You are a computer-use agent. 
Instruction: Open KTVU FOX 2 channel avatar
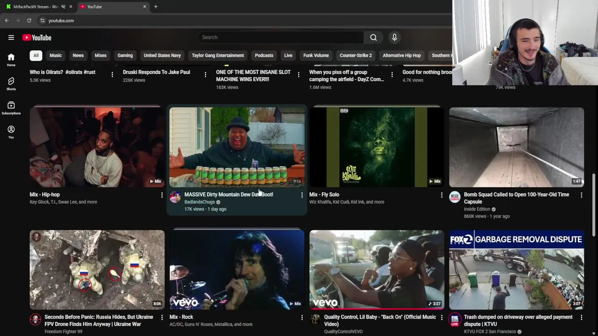pyautogui.click(x=455, y=319)
